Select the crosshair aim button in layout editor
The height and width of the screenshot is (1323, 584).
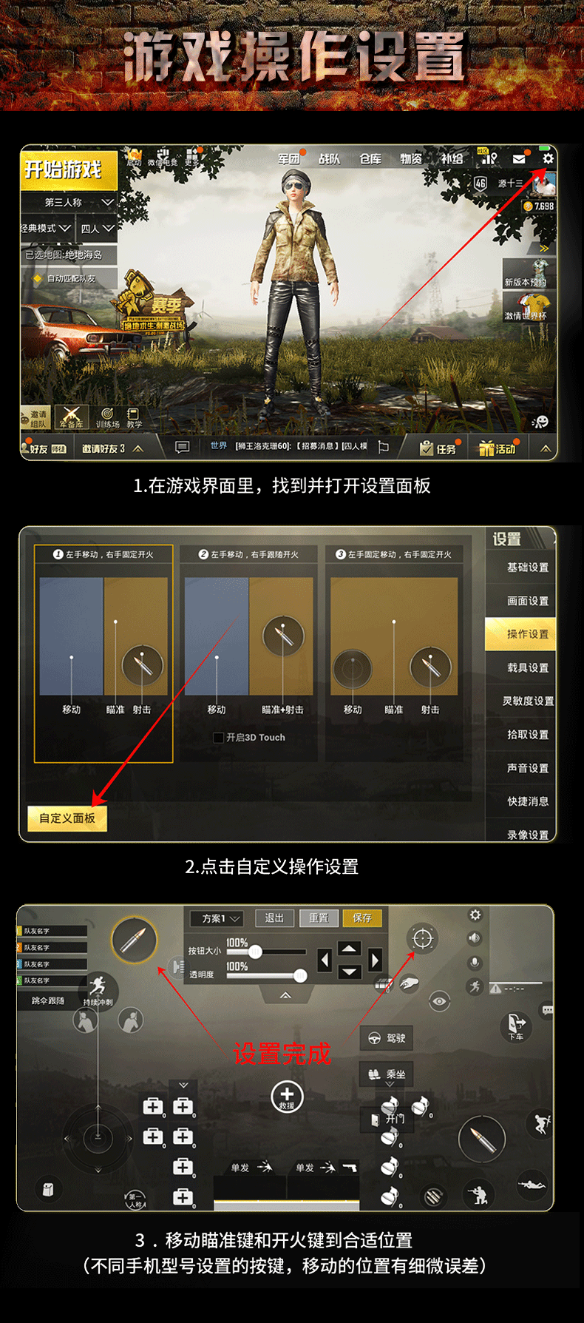click(422, 939)
